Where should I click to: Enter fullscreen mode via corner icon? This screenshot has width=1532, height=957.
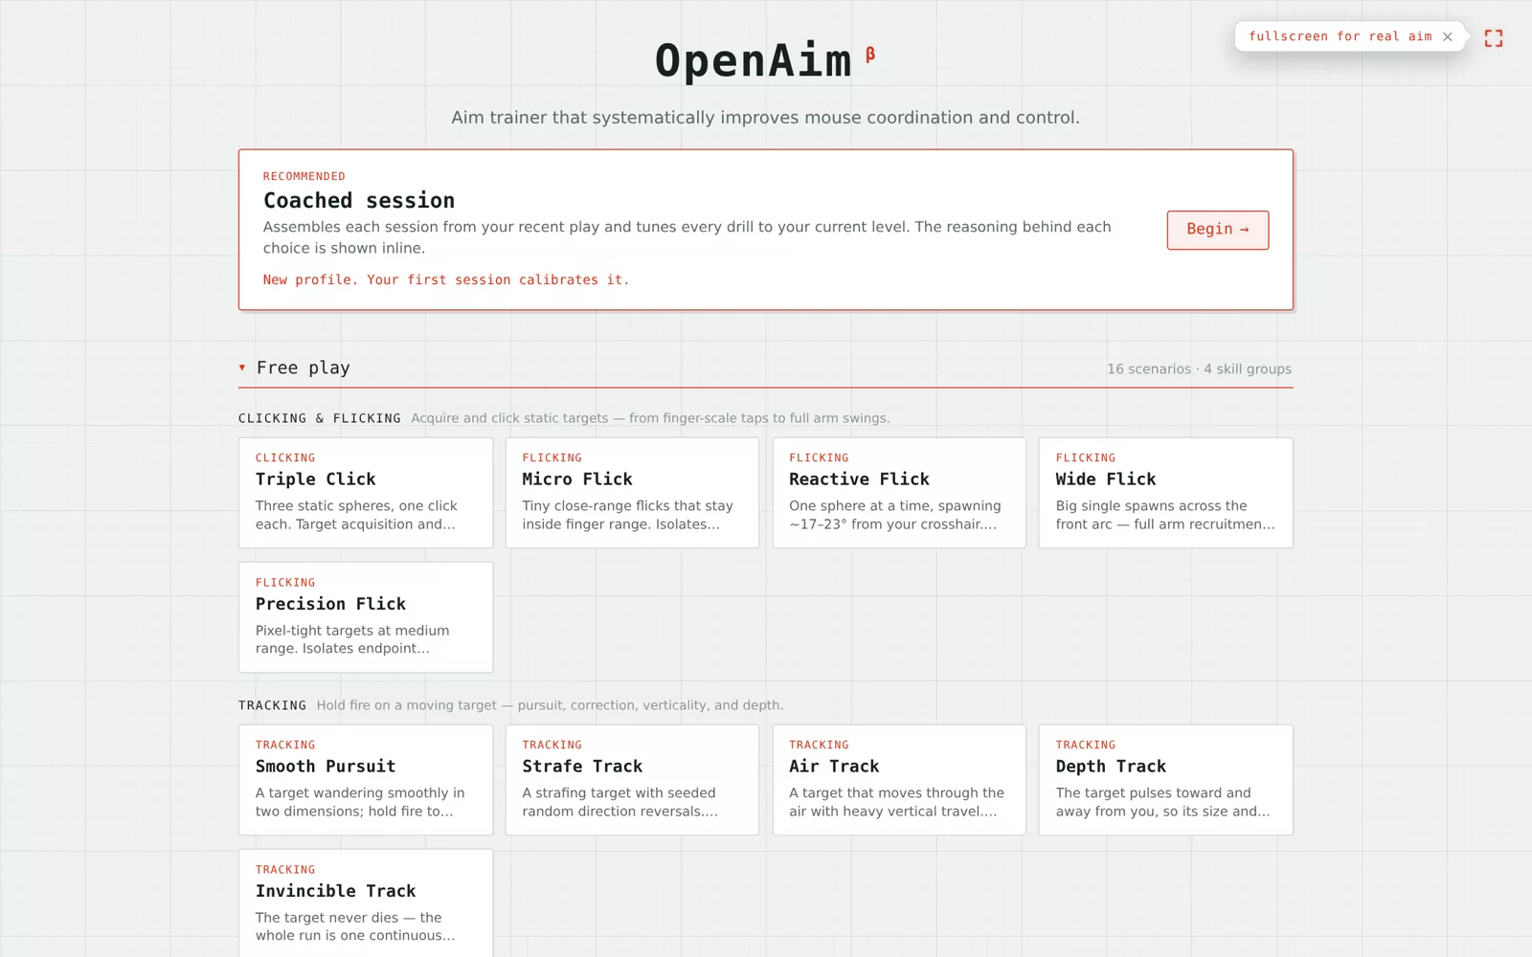click(1493, 38)
